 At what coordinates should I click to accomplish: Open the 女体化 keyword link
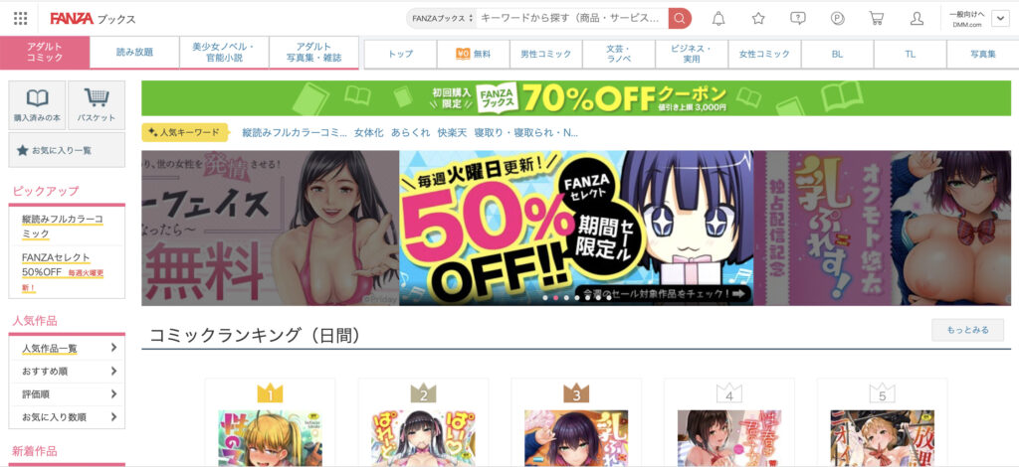(x=369, y=133)
